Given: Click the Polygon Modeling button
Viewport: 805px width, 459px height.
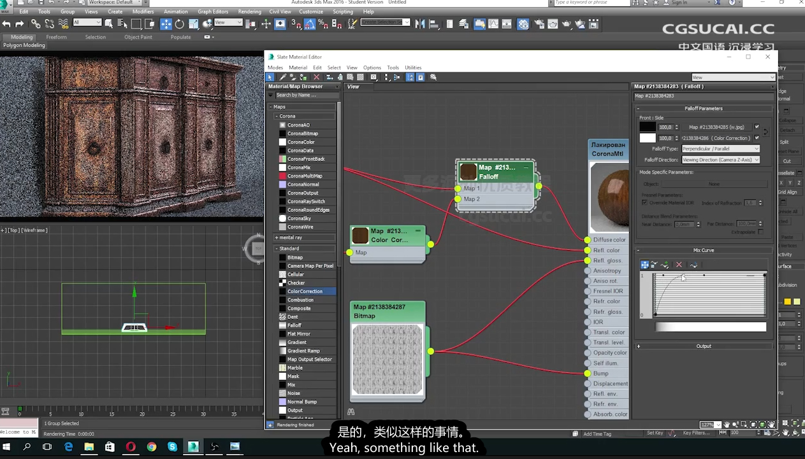Looking at the screenshot, I should (x=24, y=46).
